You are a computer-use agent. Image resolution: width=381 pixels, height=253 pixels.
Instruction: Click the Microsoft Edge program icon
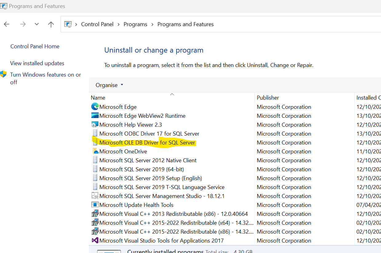coord(95,107)
